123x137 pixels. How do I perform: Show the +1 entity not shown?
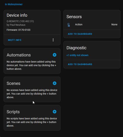pyautogui.click(x=77, y=55)
